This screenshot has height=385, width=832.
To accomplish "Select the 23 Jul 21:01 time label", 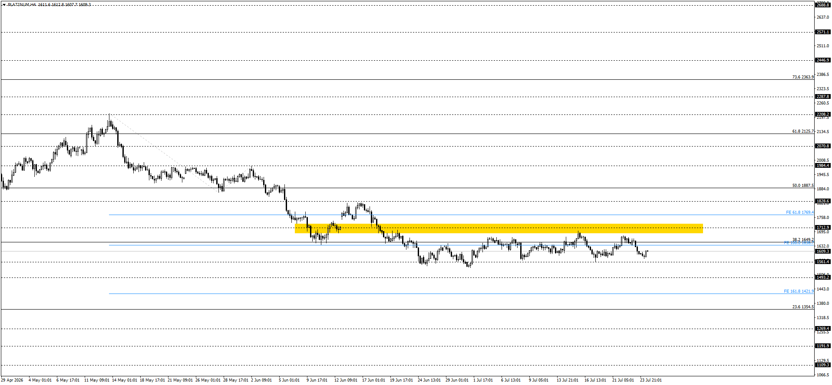I will coord(651,380).
